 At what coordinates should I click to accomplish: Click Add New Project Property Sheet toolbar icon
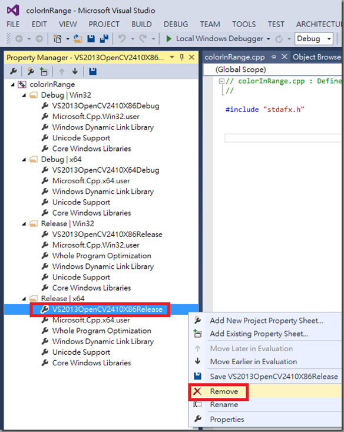coord(31,72)
